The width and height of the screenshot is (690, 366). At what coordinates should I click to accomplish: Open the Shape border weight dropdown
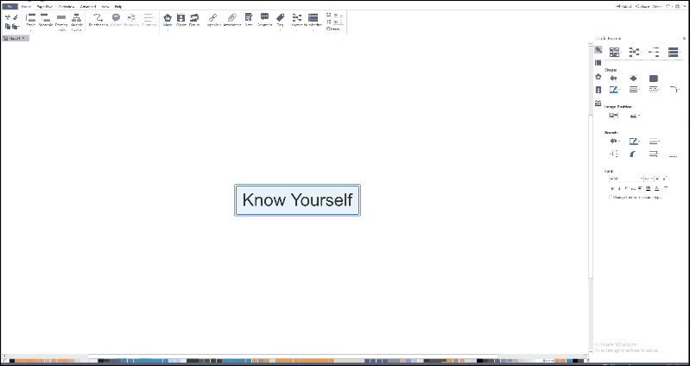[x=634, y=90]
